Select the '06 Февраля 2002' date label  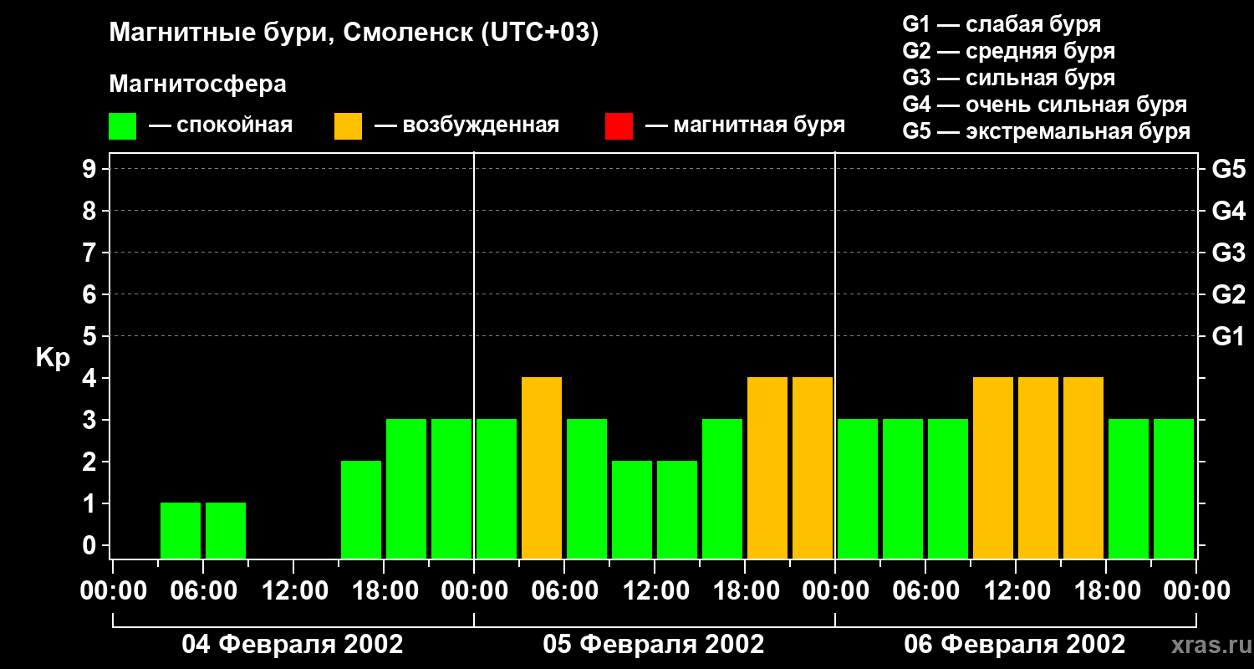pos(1015,645)
